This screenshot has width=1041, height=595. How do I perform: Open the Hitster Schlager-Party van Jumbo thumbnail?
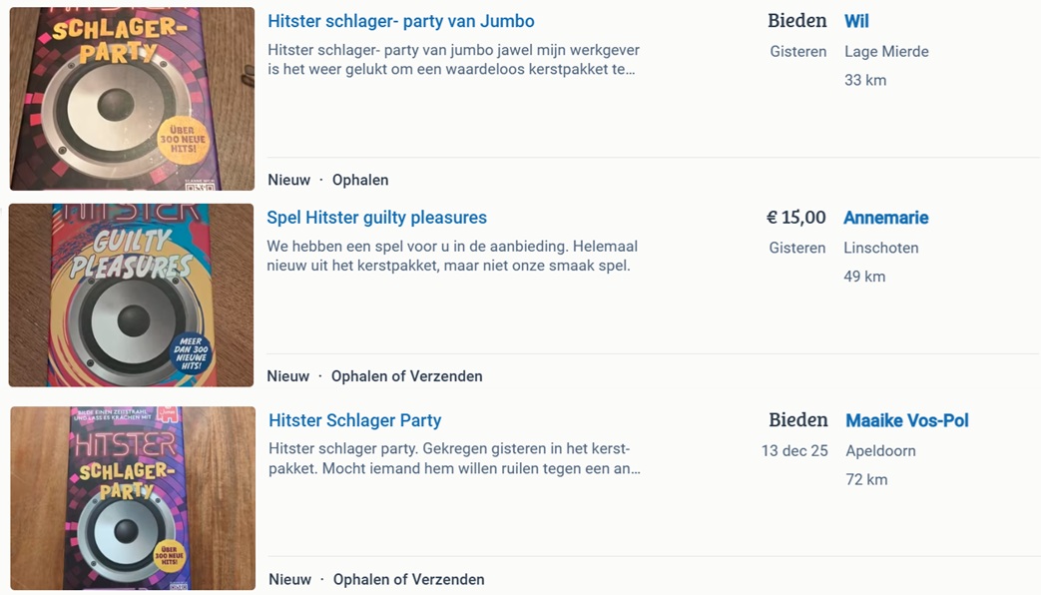click(132, 98)
